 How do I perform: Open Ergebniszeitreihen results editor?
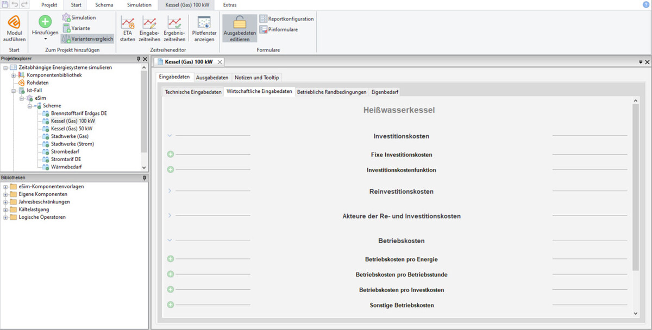(174, 23)
